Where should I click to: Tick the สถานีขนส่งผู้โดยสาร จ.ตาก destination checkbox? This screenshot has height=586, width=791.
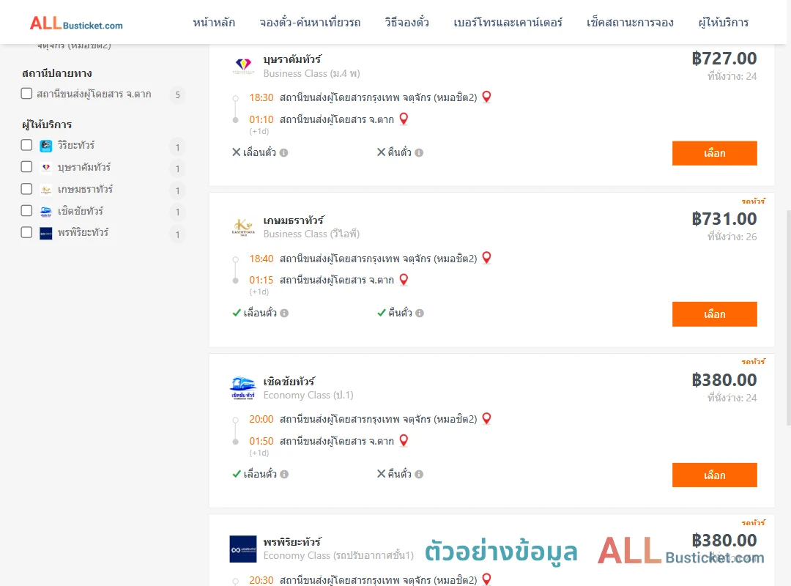click(27, 93)
